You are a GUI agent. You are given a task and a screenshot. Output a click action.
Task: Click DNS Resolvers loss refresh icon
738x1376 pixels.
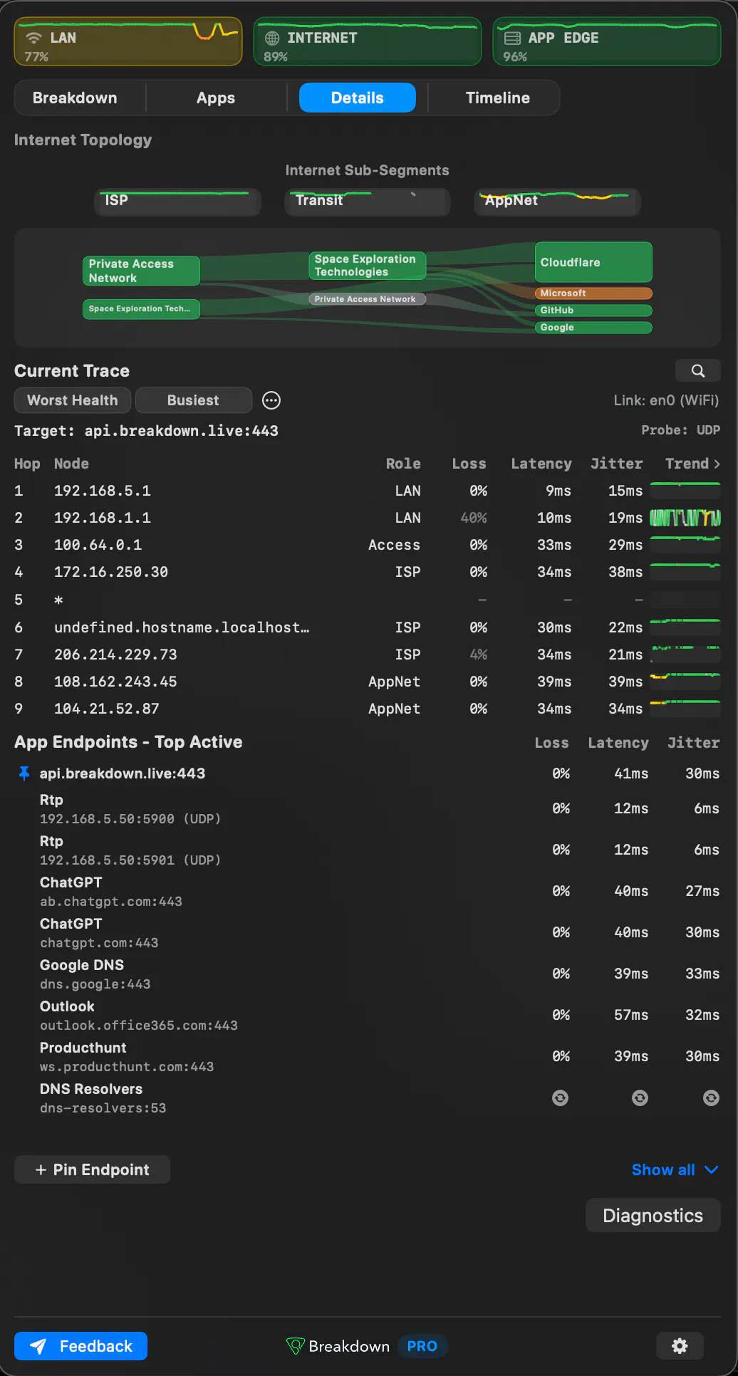[561, 1098]
